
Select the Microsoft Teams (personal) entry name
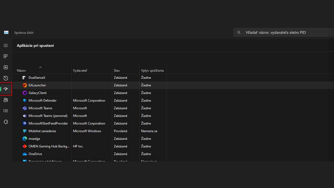(48, 116)
